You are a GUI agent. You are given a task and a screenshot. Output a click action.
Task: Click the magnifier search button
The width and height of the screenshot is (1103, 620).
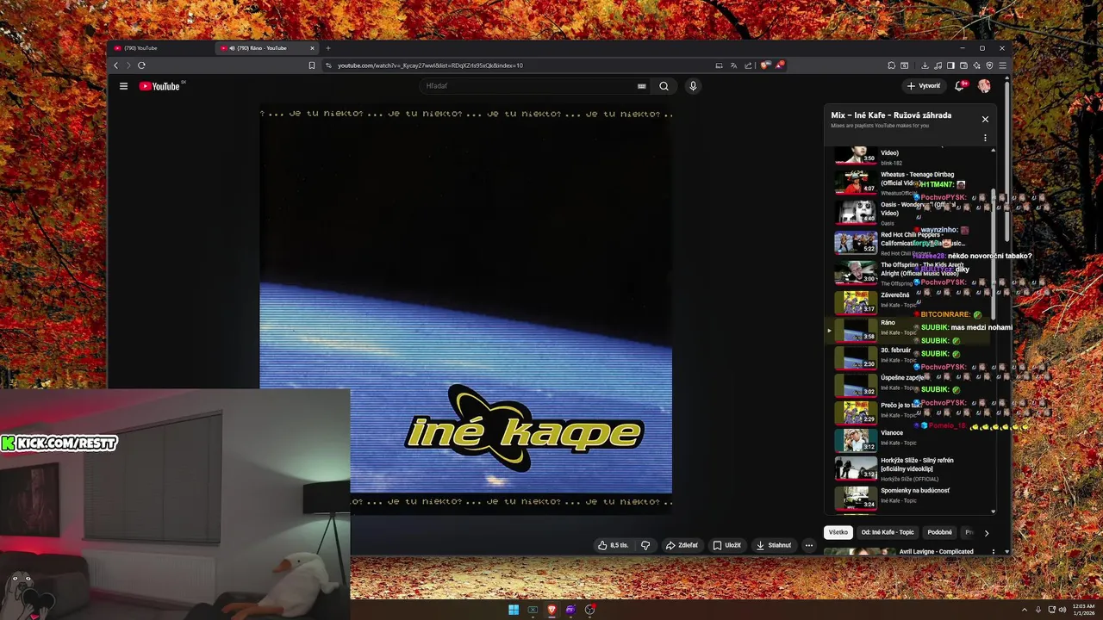[664, 86]
